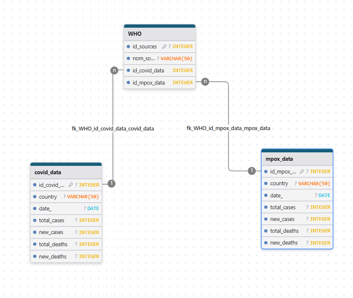Click the DATE type in the mpox_data date_ row

(324, 195)
